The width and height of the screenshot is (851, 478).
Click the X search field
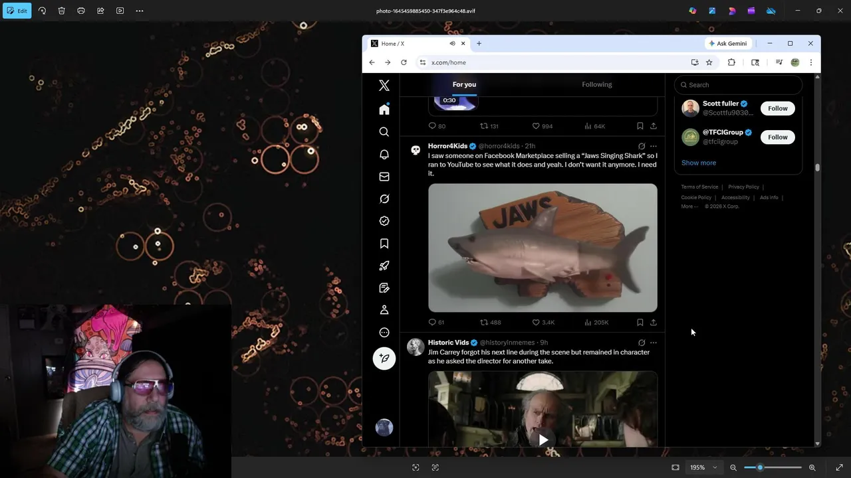point(738,85)
